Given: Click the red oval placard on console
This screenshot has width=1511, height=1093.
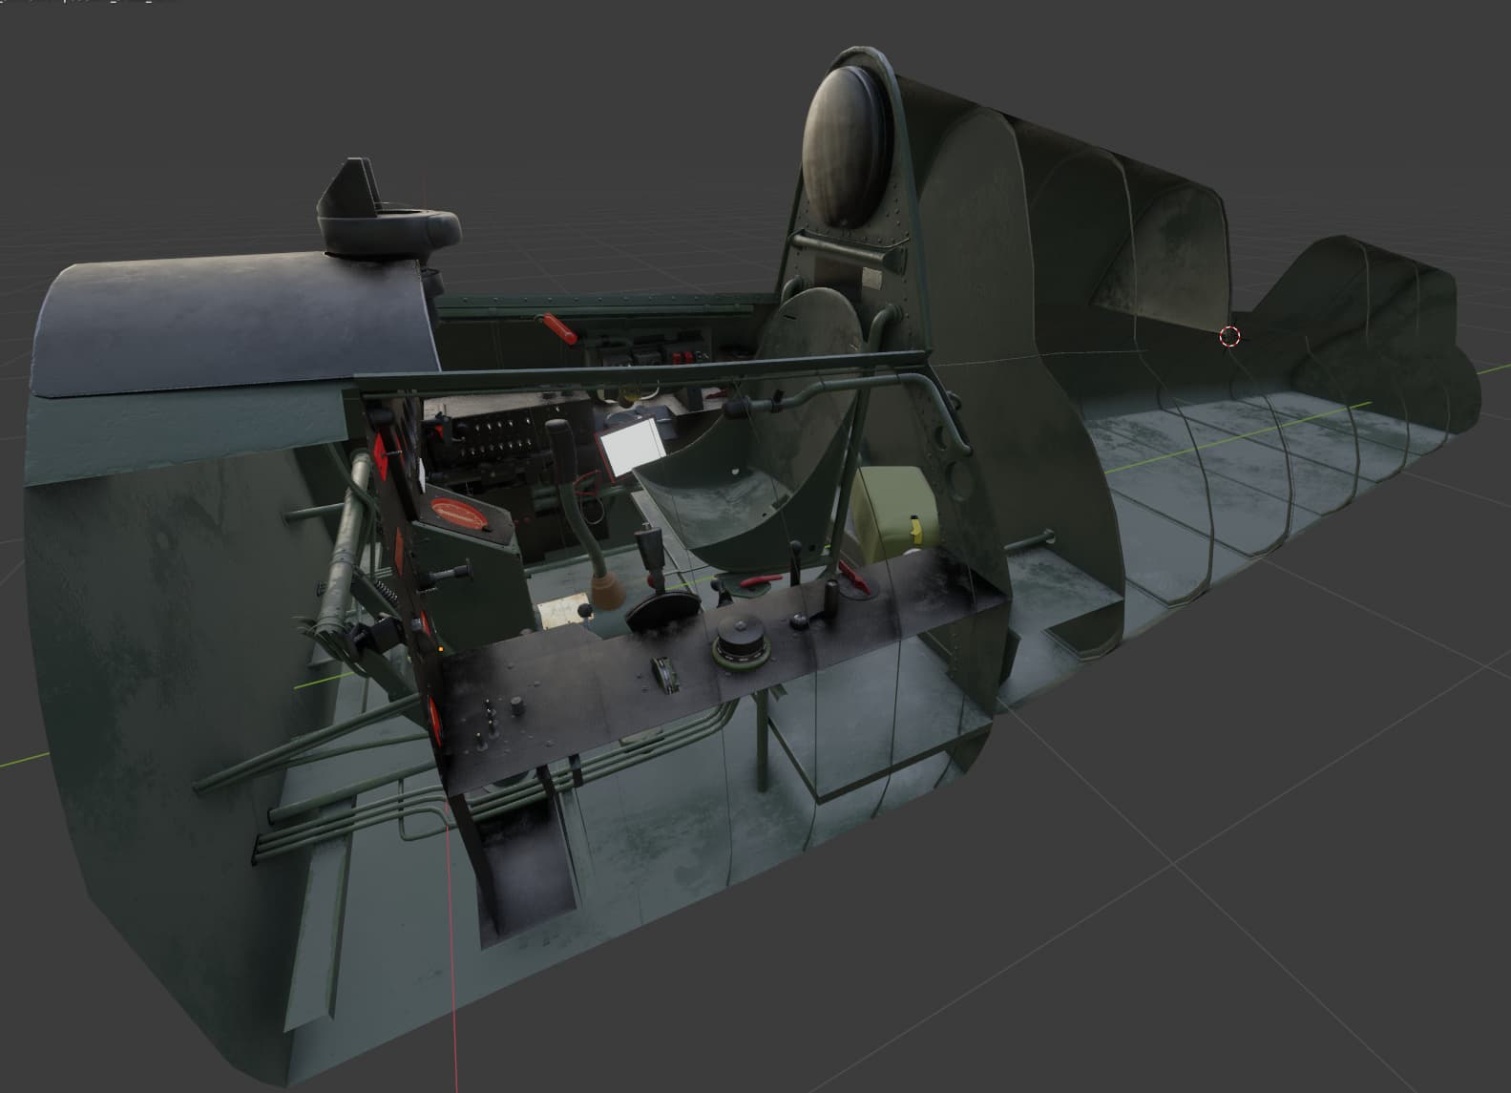Looking at the screenshot, I should [460, 513].
